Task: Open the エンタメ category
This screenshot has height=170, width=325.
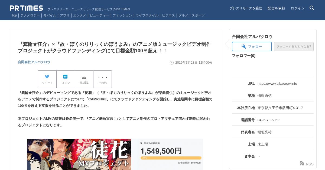Action: click(x=80, y=15)
